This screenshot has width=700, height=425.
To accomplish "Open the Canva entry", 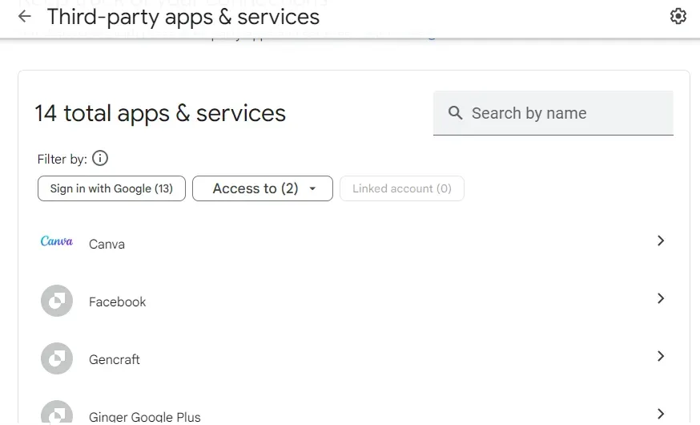I will (x=353, y=243).
